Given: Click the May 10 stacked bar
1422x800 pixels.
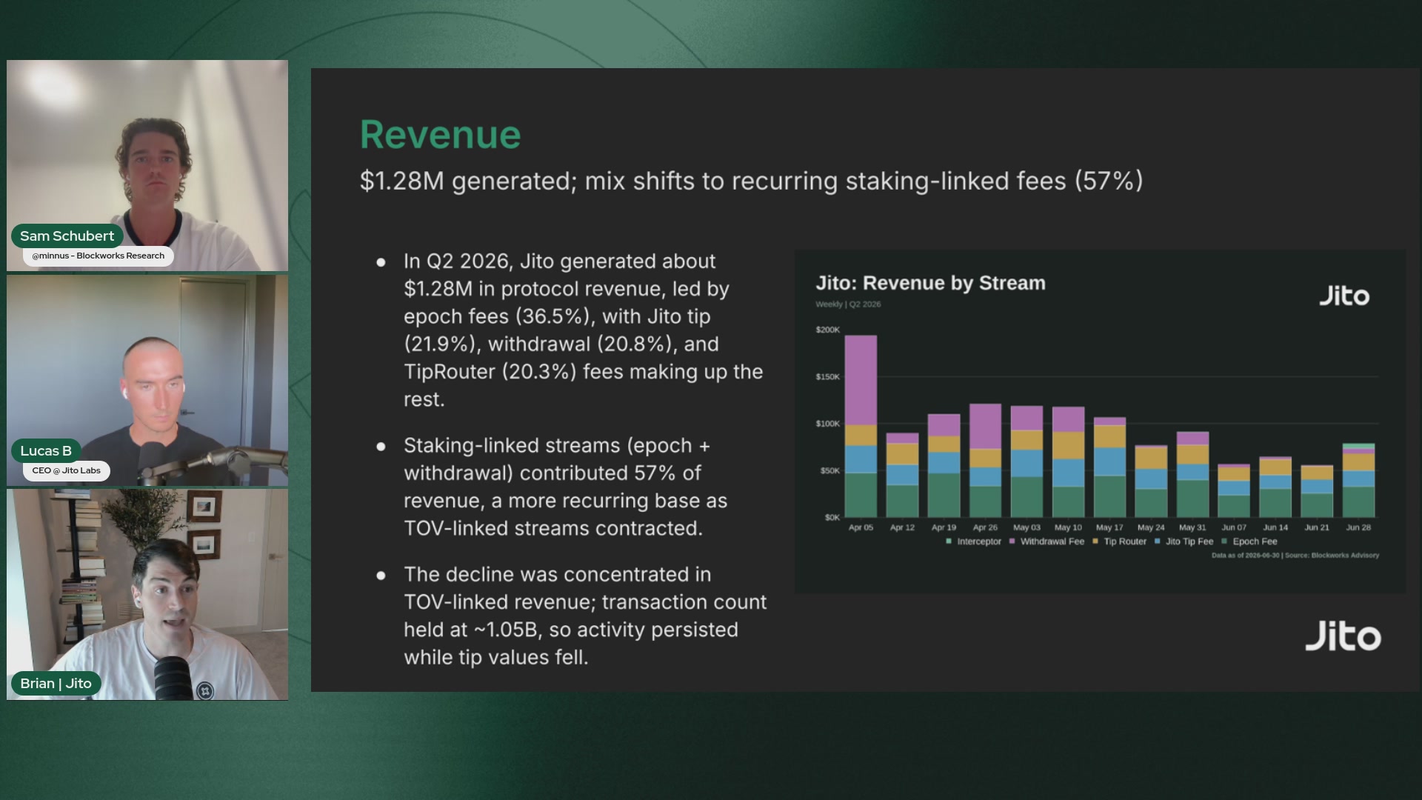Looking at the screenshot, I should coord(1068,462).
